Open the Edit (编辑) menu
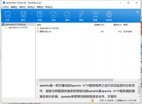 coord(14,7)
